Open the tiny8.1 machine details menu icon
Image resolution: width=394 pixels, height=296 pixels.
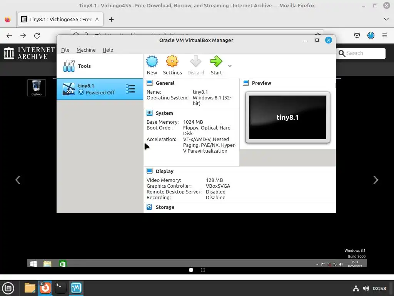(x=130, y=89)
